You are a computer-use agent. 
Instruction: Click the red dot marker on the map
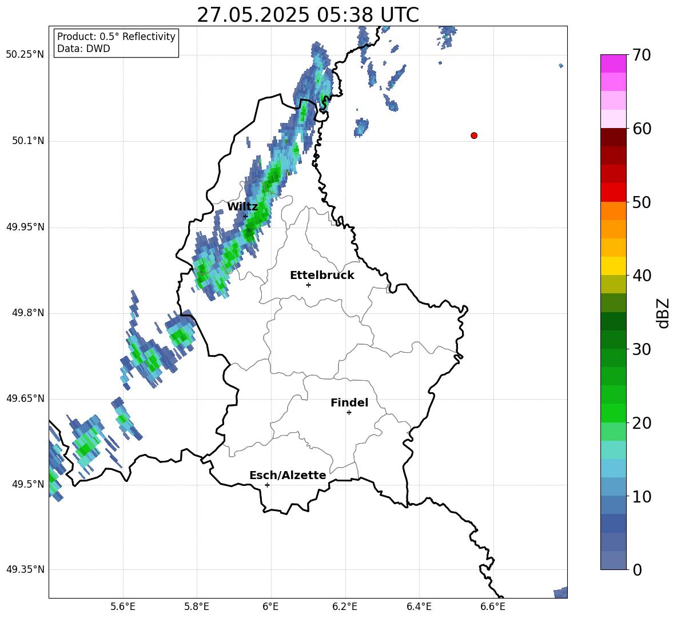[x=473, y=135]
